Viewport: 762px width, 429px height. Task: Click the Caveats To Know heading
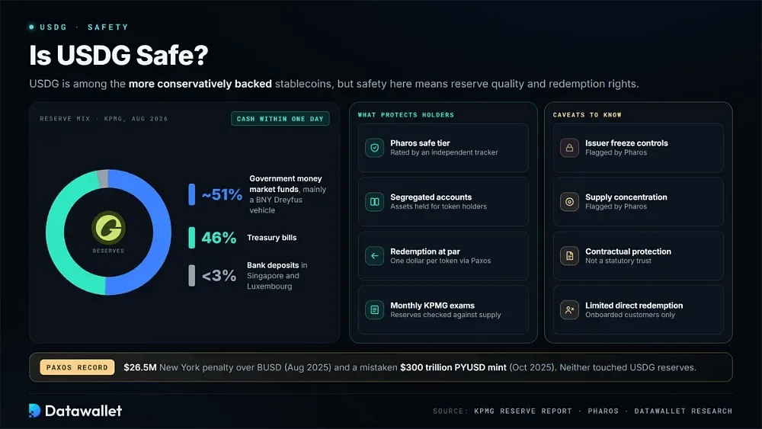(x=587, y=114)
